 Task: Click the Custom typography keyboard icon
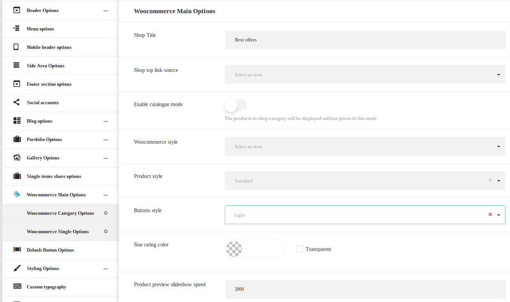(17, 286)
